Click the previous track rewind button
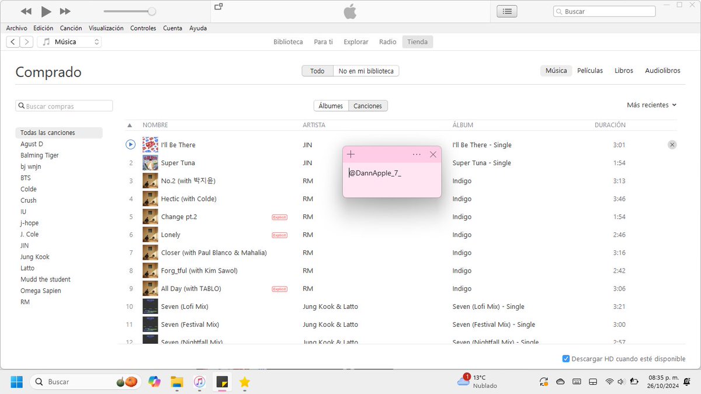Image resolution: width=701 pixels, height=394 pixels. pyautogui.click(x=26, y=12)
